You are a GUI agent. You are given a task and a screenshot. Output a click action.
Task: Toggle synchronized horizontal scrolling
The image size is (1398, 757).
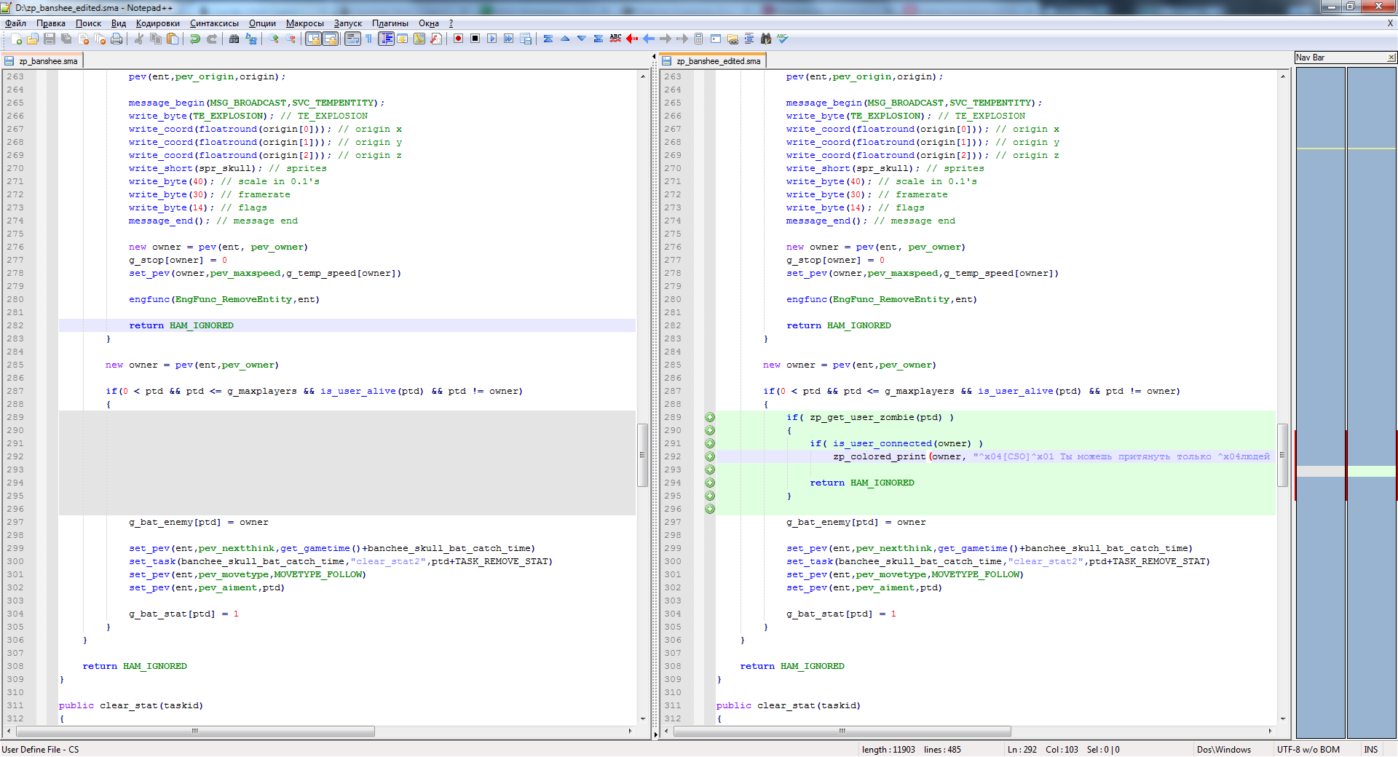coord(329,39)
